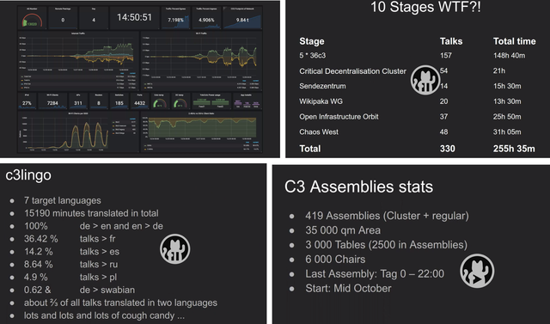Click the Ports 4432 stat panel

[139, 101]
